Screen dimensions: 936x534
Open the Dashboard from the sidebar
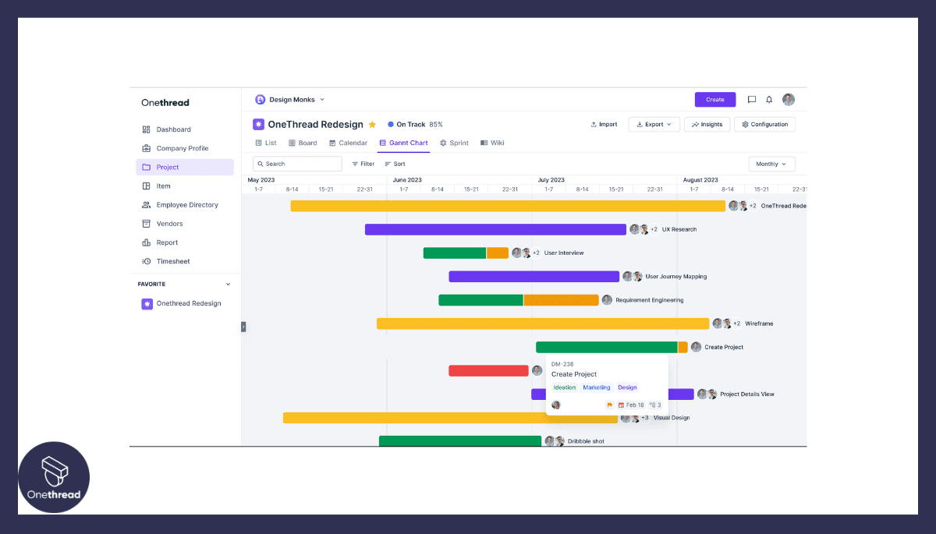[x=173, y=129]
